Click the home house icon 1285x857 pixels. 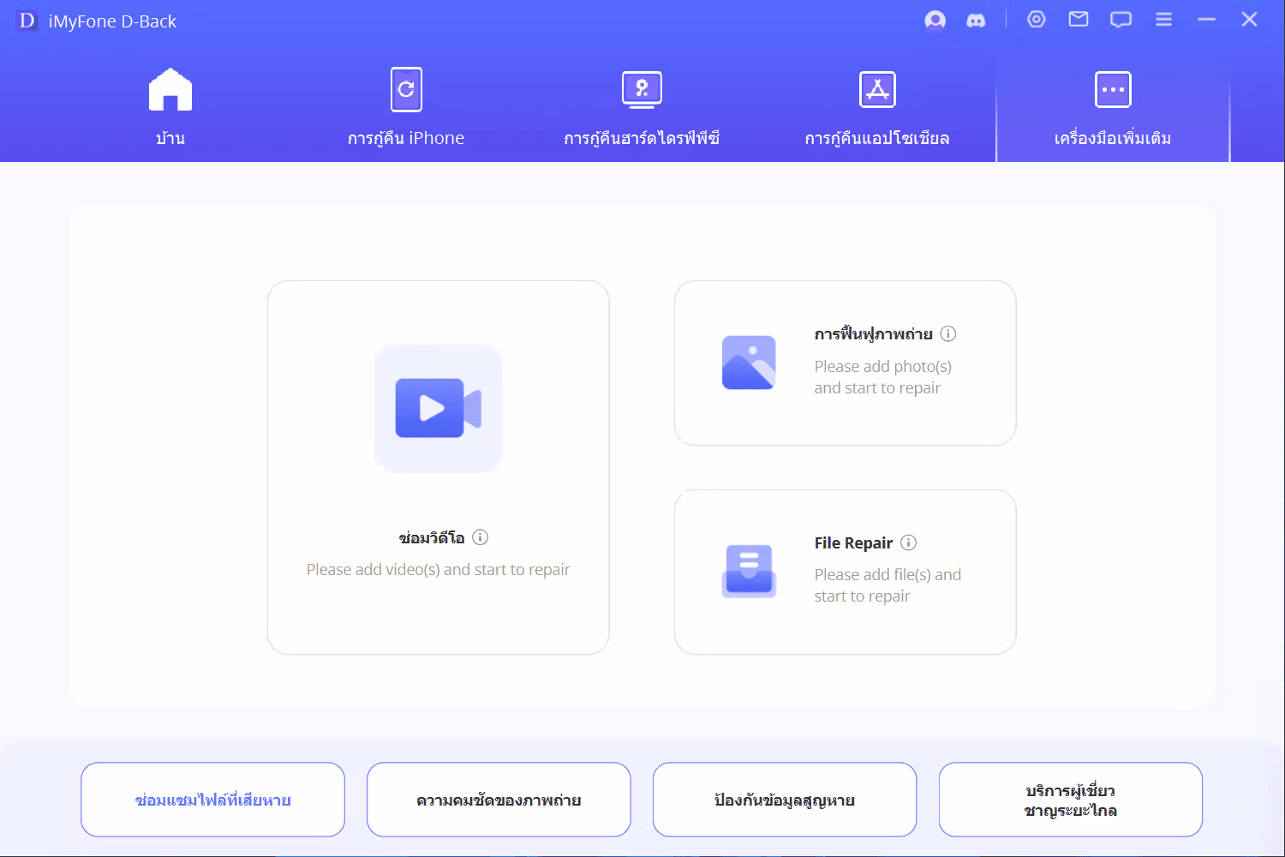tap(170, 90)
